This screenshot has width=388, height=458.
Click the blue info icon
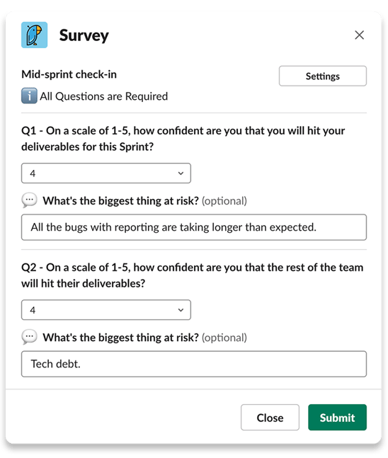pyautogui.click(x=29, y=96)
